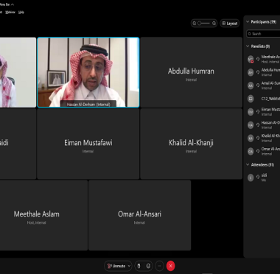Screen dimensions: 280x274
Task: Select the Eiman Mustafawi video tile
Action: click(x=88, y=144)
